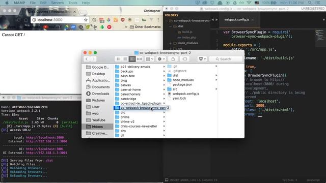326x183 pixels.
Task: Click the Finder search field
Action: (226, 59)
